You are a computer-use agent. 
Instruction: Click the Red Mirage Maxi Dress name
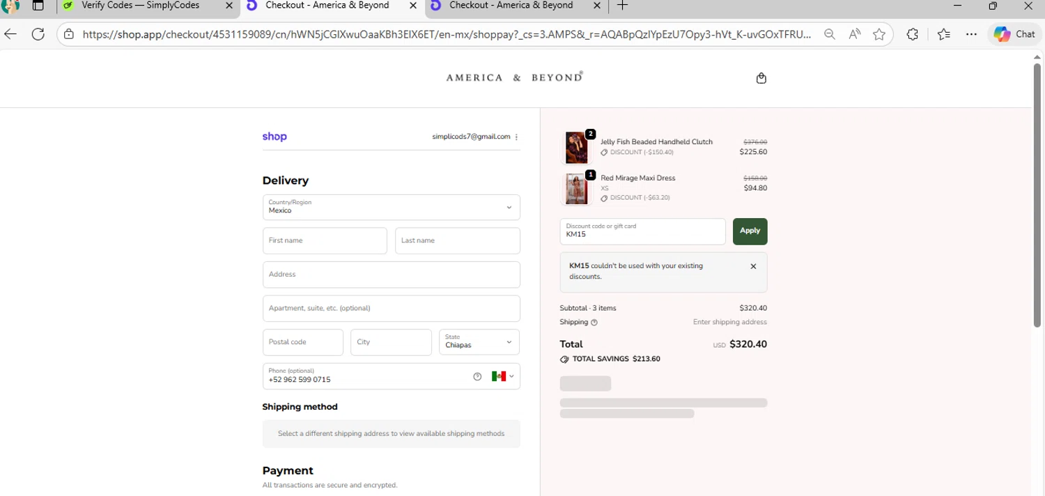(638, 178)
